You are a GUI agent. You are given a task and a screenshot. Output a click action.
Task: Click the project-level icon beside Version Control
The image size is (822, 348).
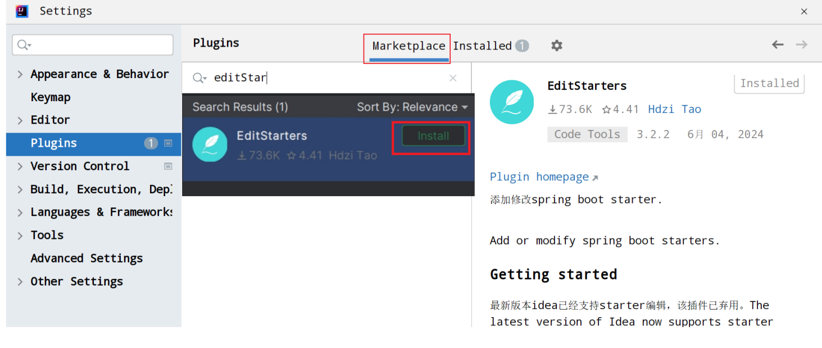168,166
